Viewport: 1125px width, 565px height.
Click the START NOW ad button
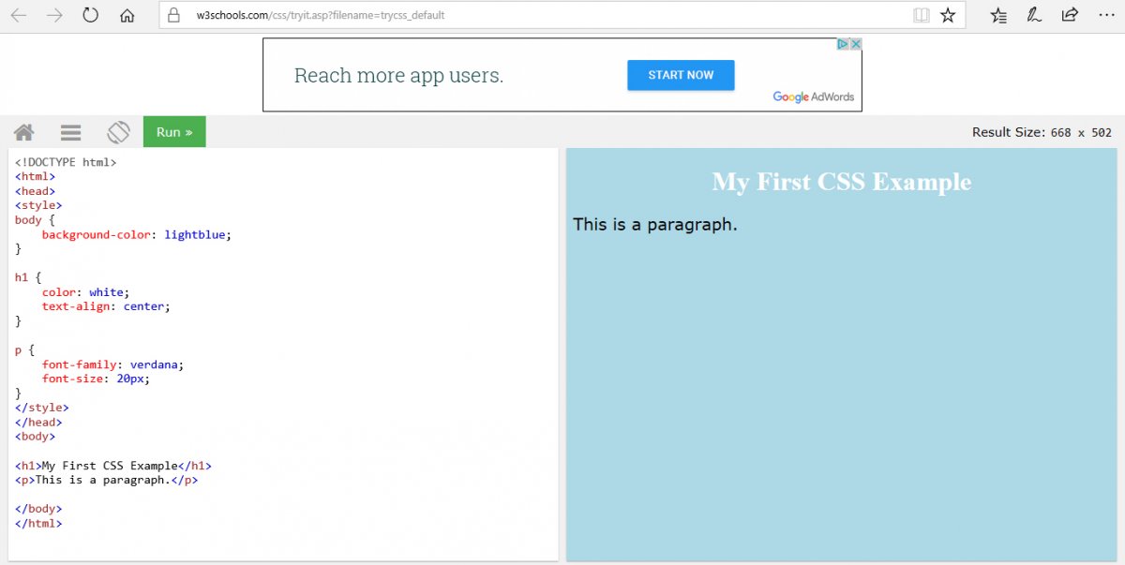tap(681, 75)
